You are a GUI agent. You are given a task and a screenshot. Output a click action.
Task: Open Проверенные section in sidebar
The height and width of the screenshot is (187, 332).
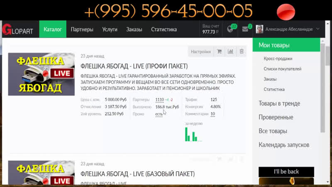[276, 117]
